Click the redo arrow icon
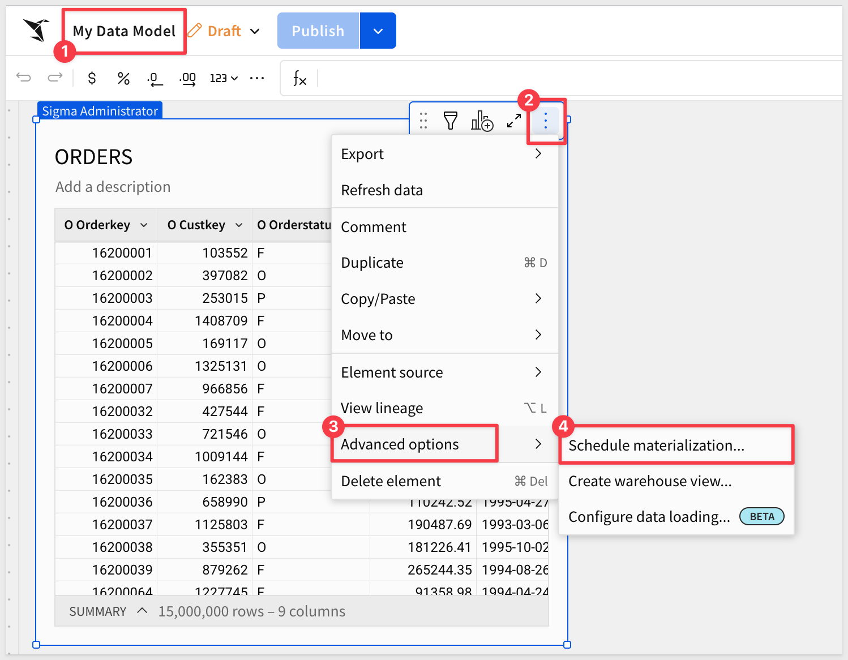Viewport: 848px width, 660px height. pos(55,78)
